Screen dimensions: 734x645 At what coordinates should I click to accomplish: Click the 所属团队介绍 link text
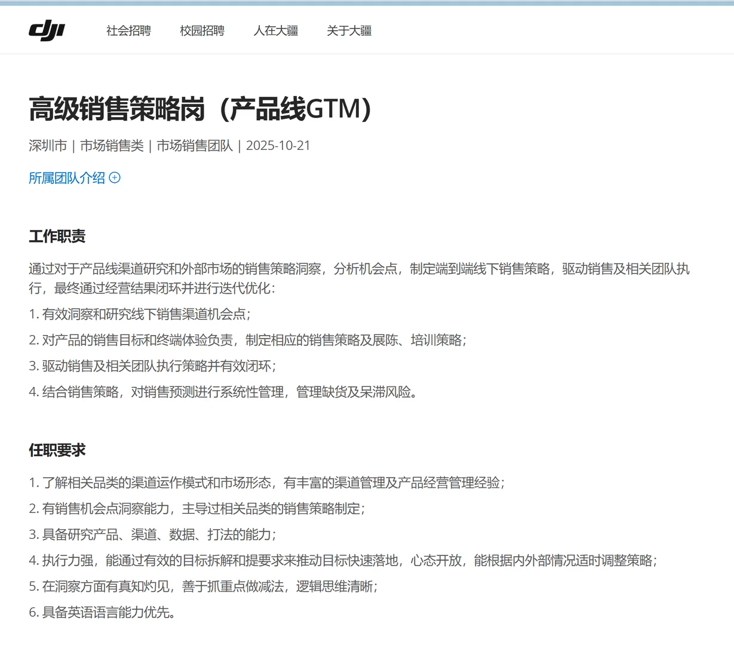[x=67, y=177]
